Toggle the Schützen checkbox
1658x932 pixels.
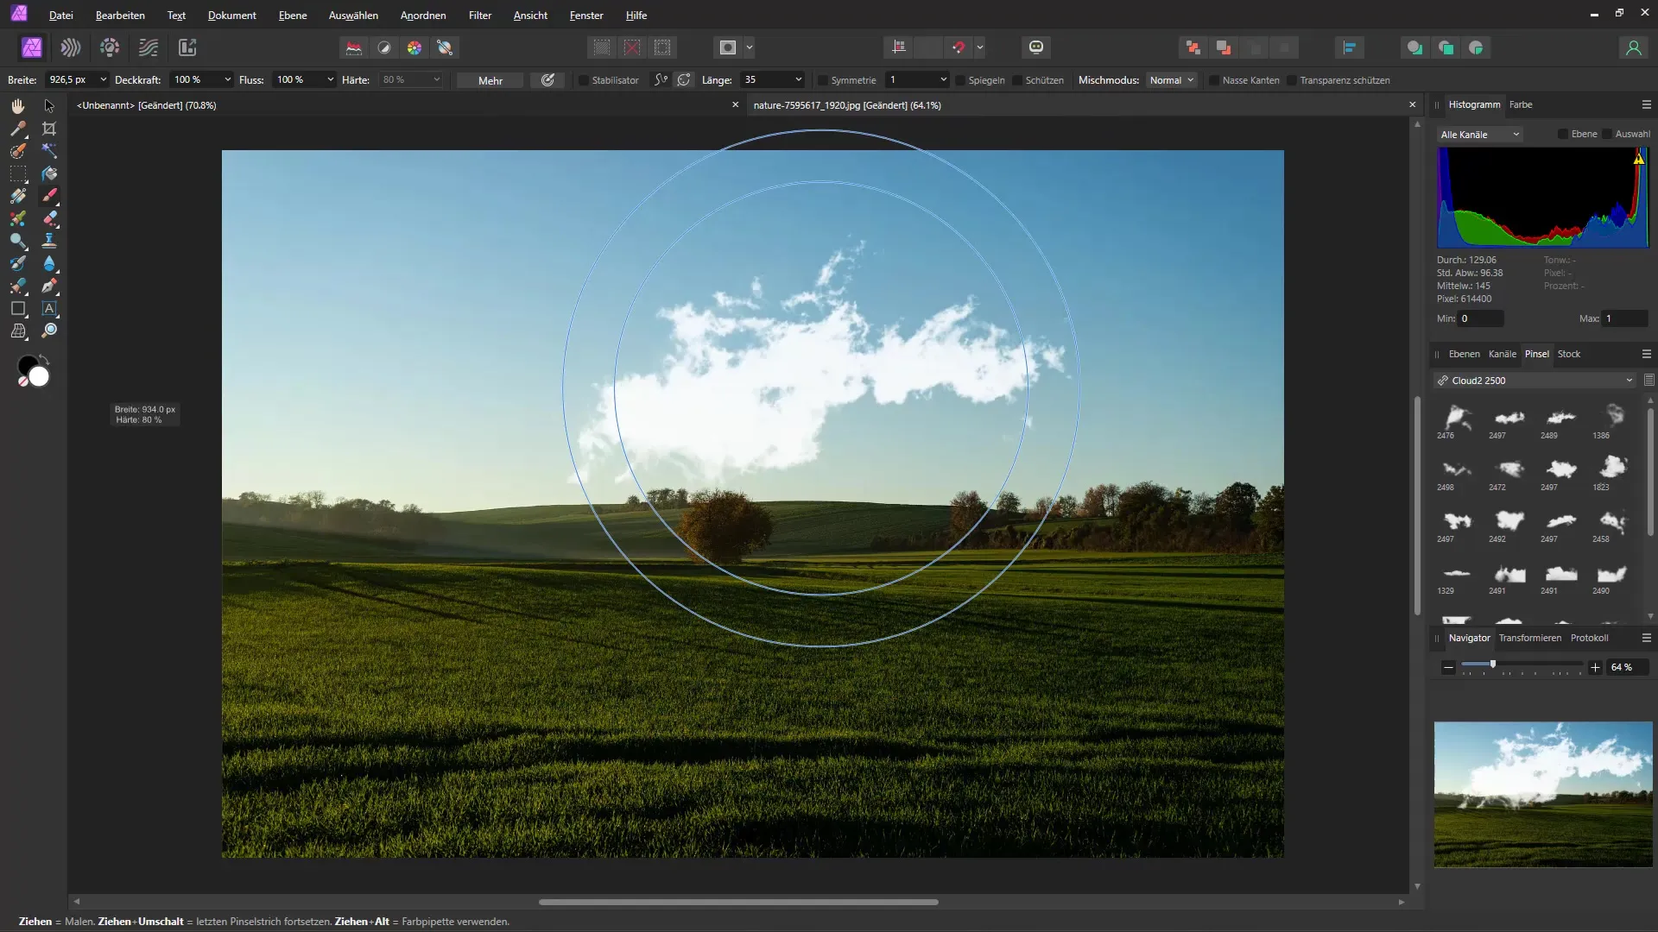[x=1017, y=80]
